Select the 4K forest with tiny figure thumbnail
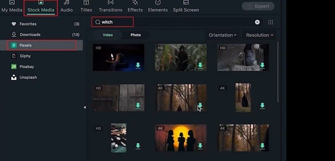This screenshot has width=335, height=161. tap(181, 98)
